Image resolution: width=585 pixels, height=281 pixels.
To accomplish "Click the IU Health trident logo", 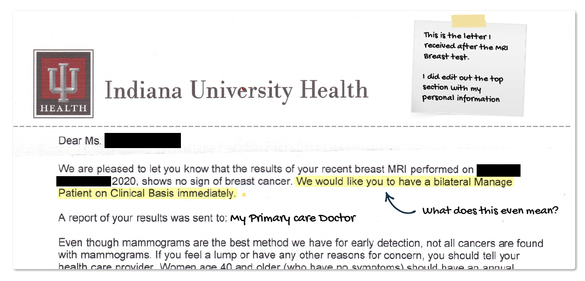I will (x=63, y=84).
